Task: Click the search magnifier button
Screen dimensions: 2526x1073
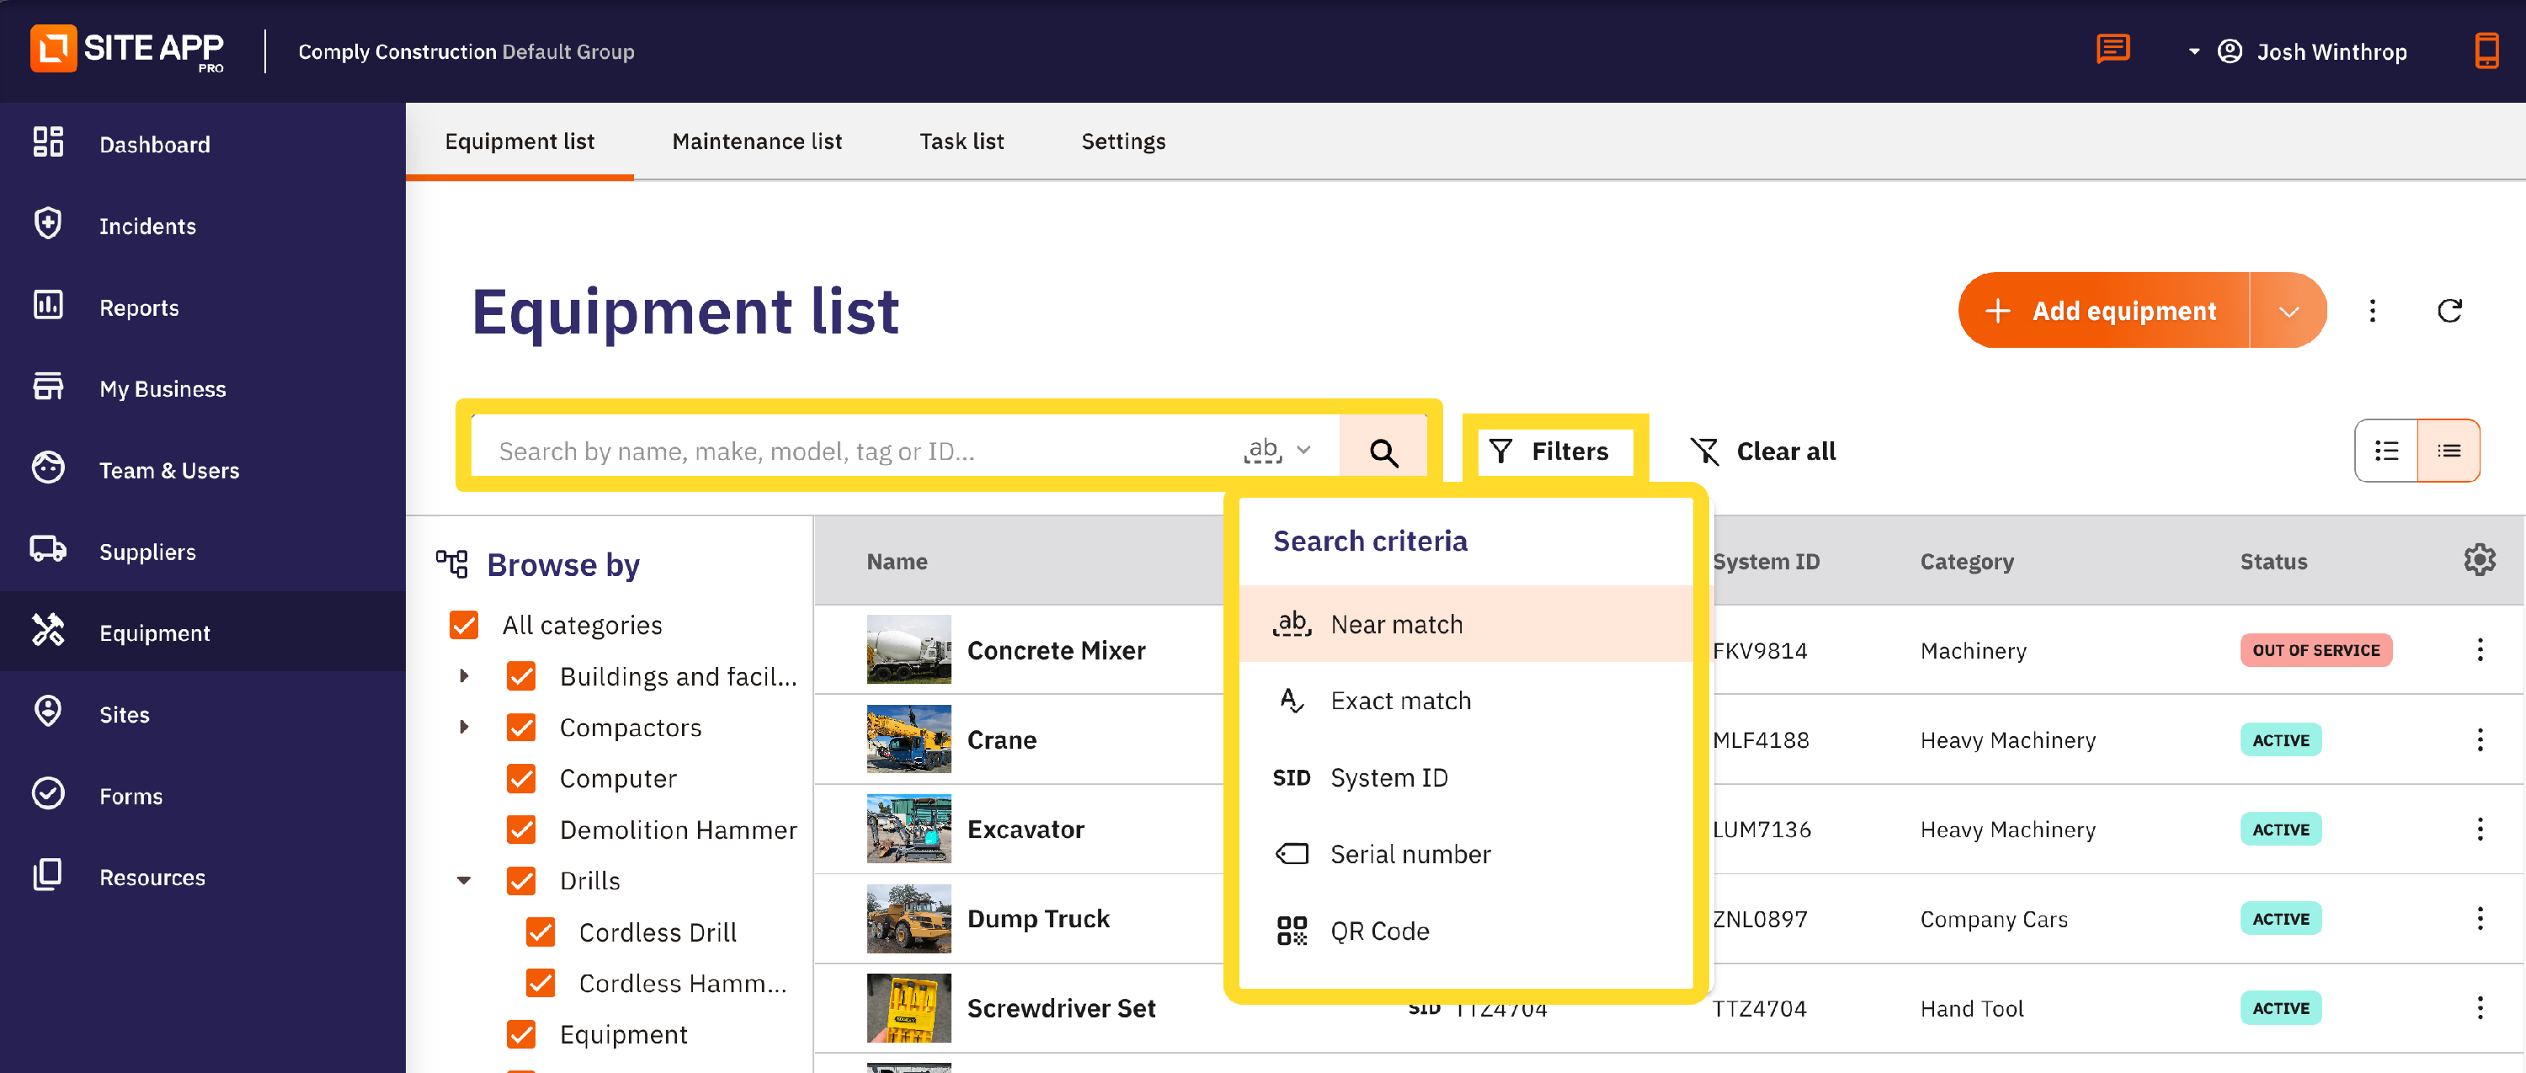Action: click(x=1383, y=451)
